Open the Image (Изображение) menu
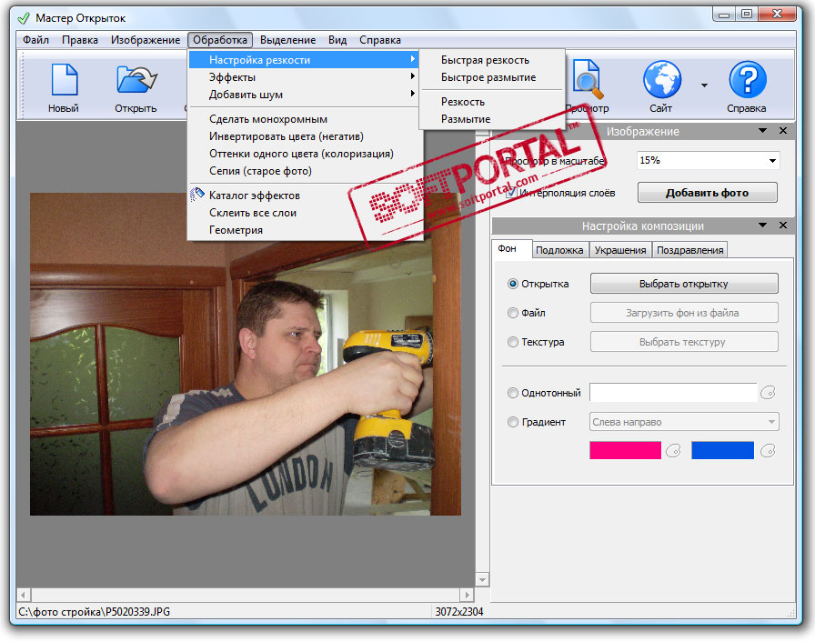Image resolution: width=815 pixels, height=642 pixels. (146, 40)
